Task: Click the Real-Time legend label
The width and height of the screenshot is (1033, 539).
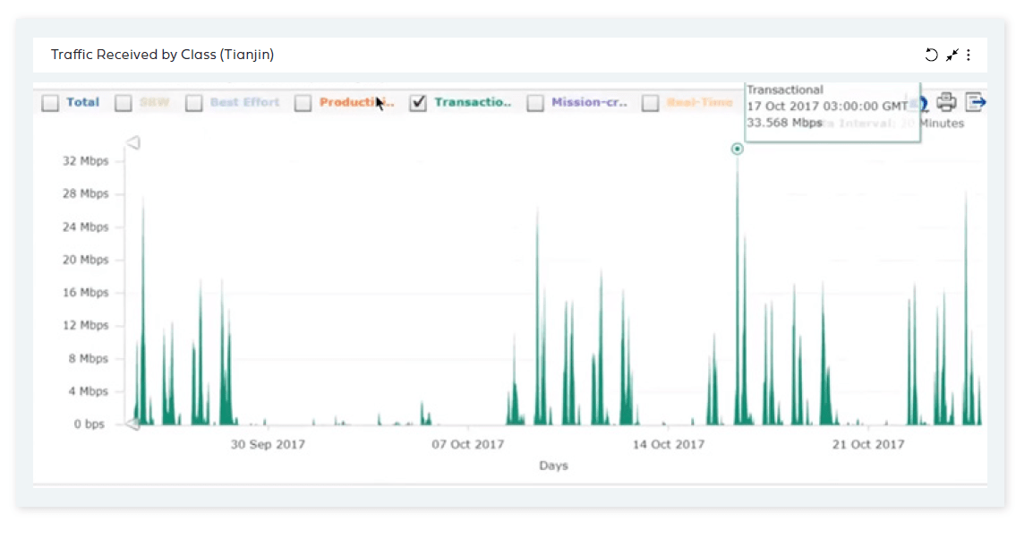Action: (x=700, y=102)
